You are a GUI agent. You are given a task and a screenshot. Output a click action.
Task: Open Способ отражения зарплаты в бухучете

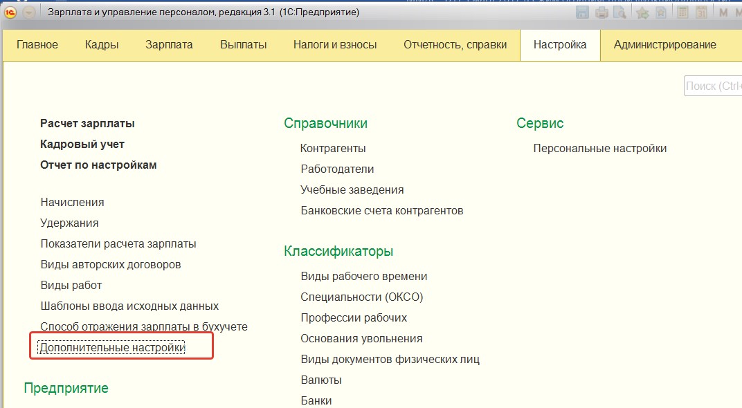[144, 326]
